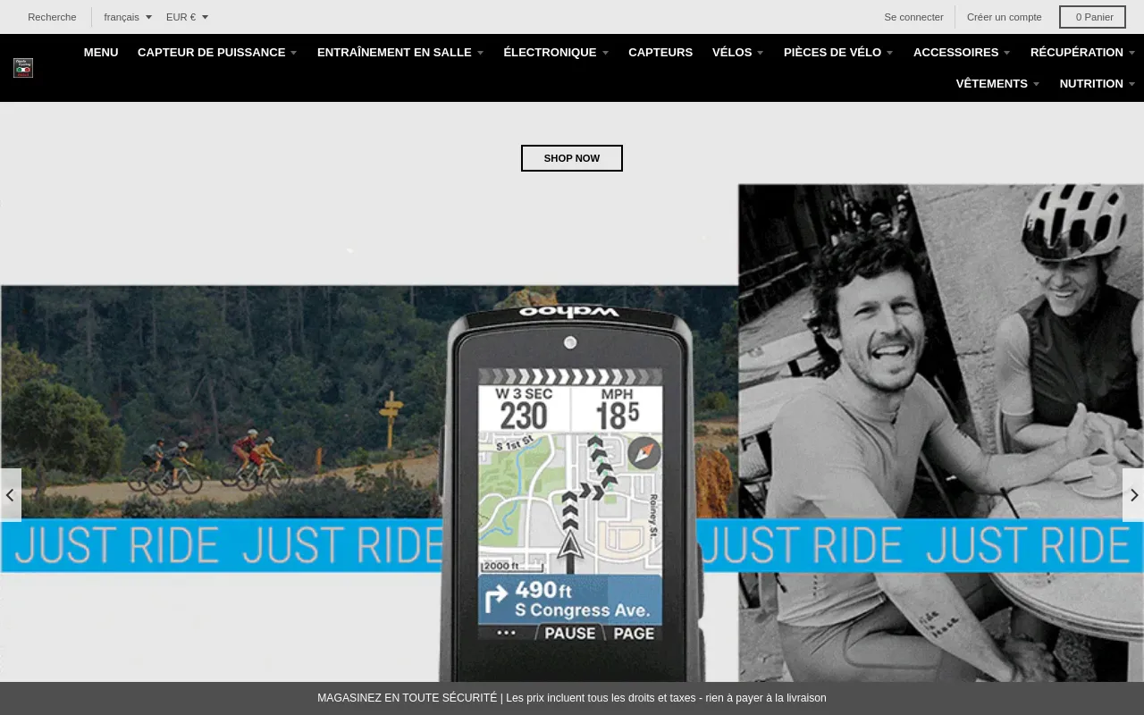
Task: Click the store logo icon
Action: pos(23,68)
